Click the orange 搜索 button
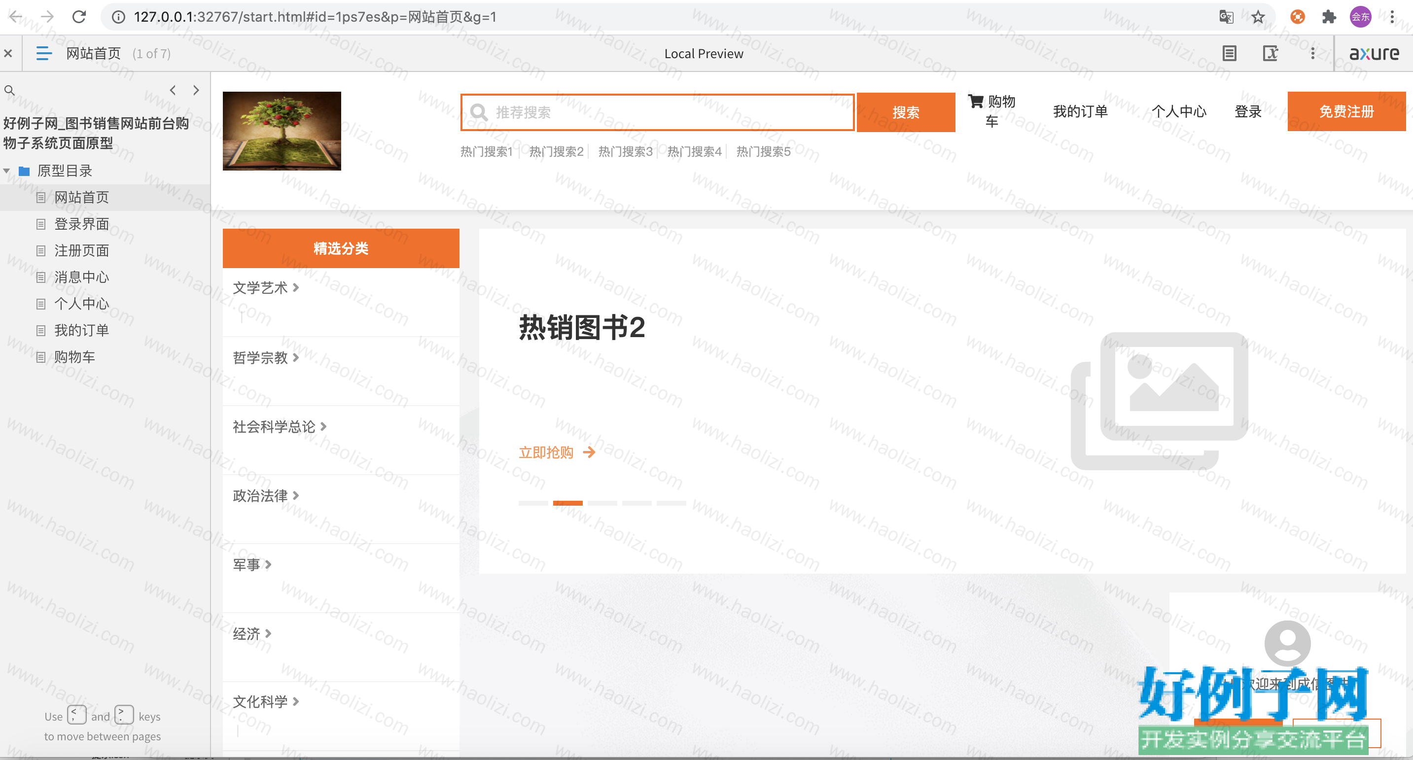 (906, 112)
